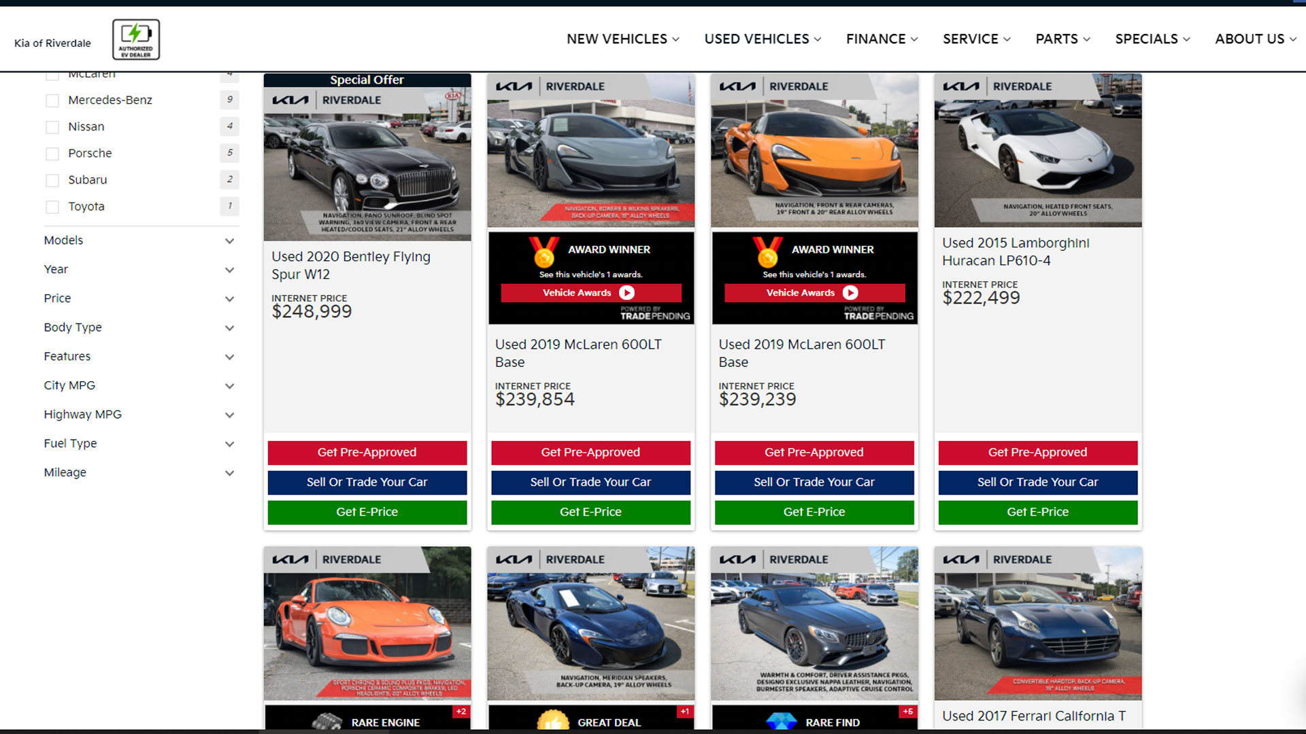Click the +6 badge counter on Mercedes listing
This screenshot has height=734, width=1306.
coord(907,712)
